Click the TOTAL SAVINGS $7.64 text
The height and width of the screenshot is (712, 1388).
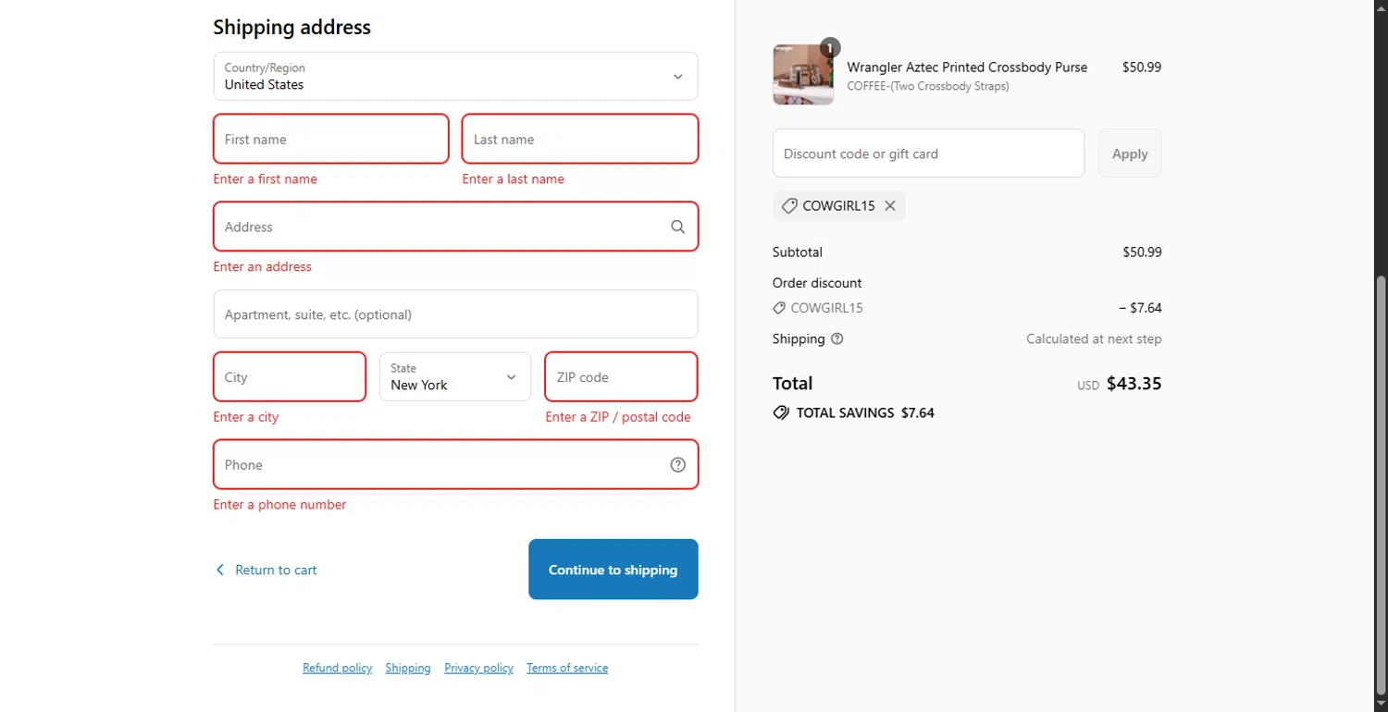coord(865,413)
